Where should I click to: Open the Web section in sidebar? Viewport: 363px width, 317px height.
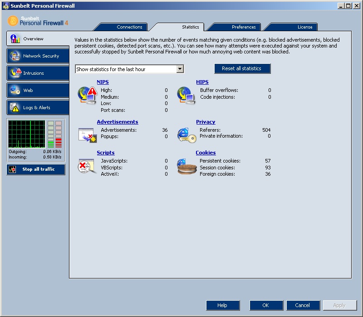[38, 91]
